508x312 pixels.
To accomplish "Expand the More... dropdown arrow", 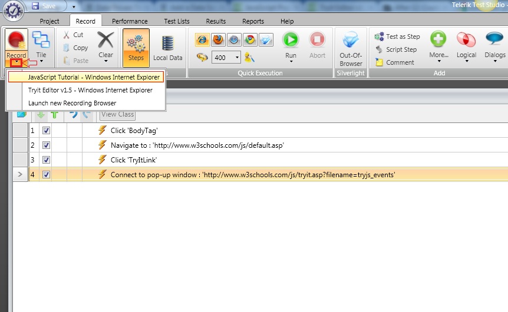I will pyautogui.click(x=439, y=61).
